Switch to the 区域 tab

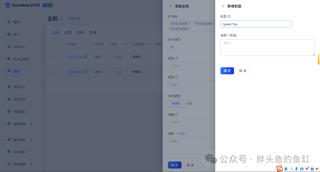pyautogui.click(x=93, y=33)
